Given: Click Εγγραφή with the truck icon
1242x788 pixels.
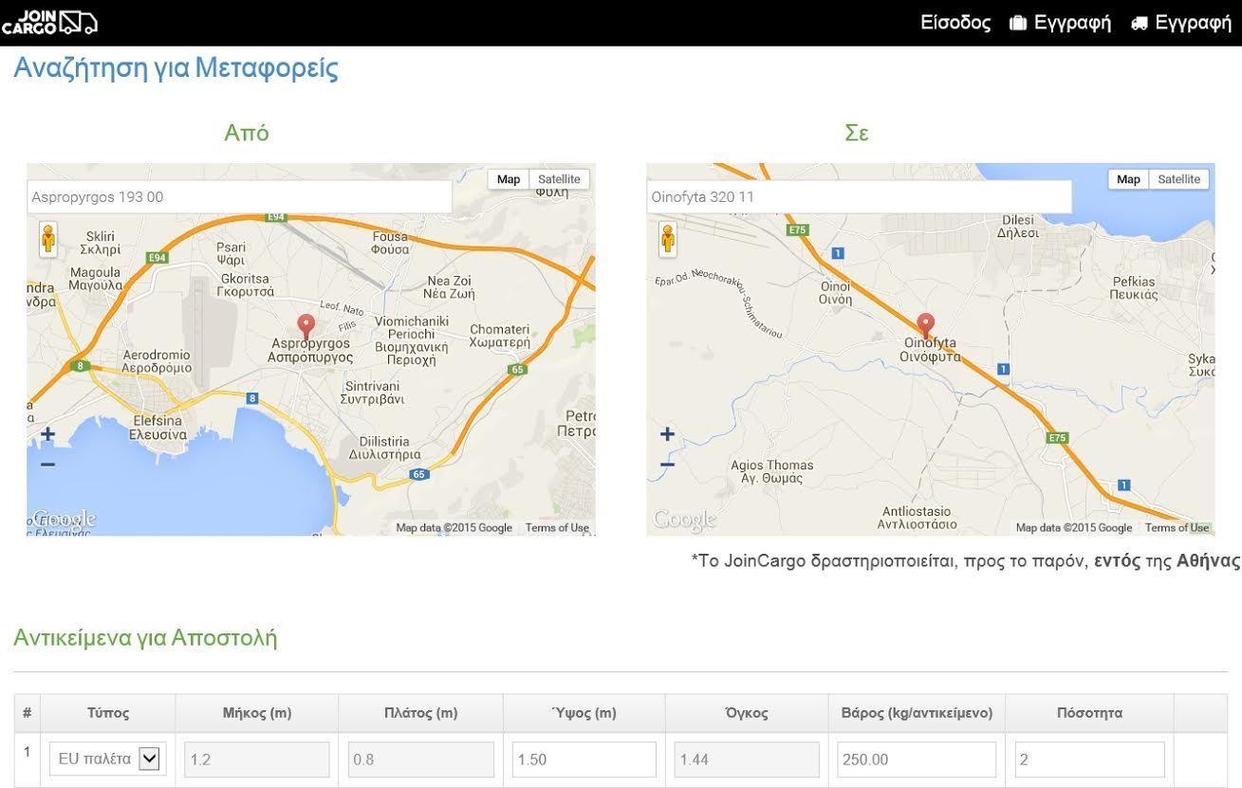Looking at the screenshot, I should [x=1181, y=23].
